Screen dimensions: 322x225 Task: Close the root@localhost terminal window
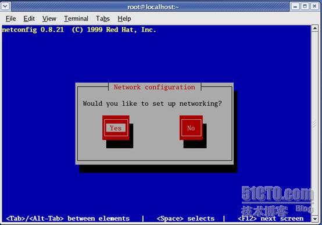point(314,6)
